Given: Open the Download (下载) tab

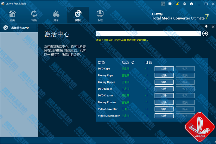Looking at the screenshot, I should [100, 16].
